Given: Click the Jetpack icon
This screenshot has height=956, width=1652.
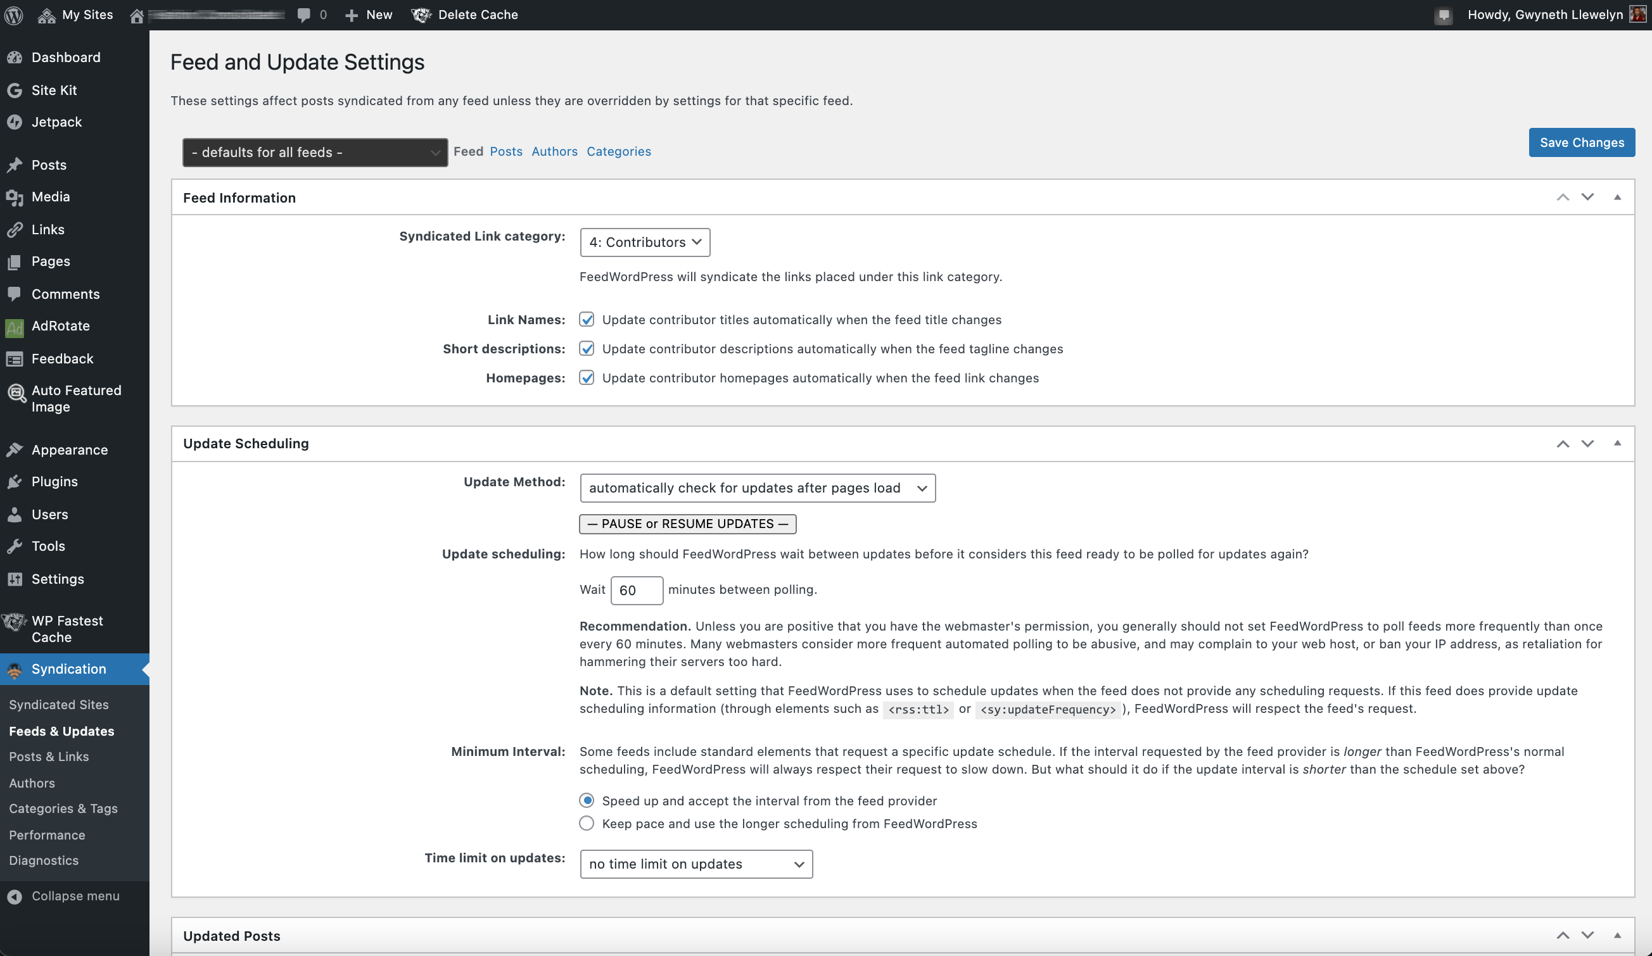Looking at the screenshot, I should (x=15, y=122).
